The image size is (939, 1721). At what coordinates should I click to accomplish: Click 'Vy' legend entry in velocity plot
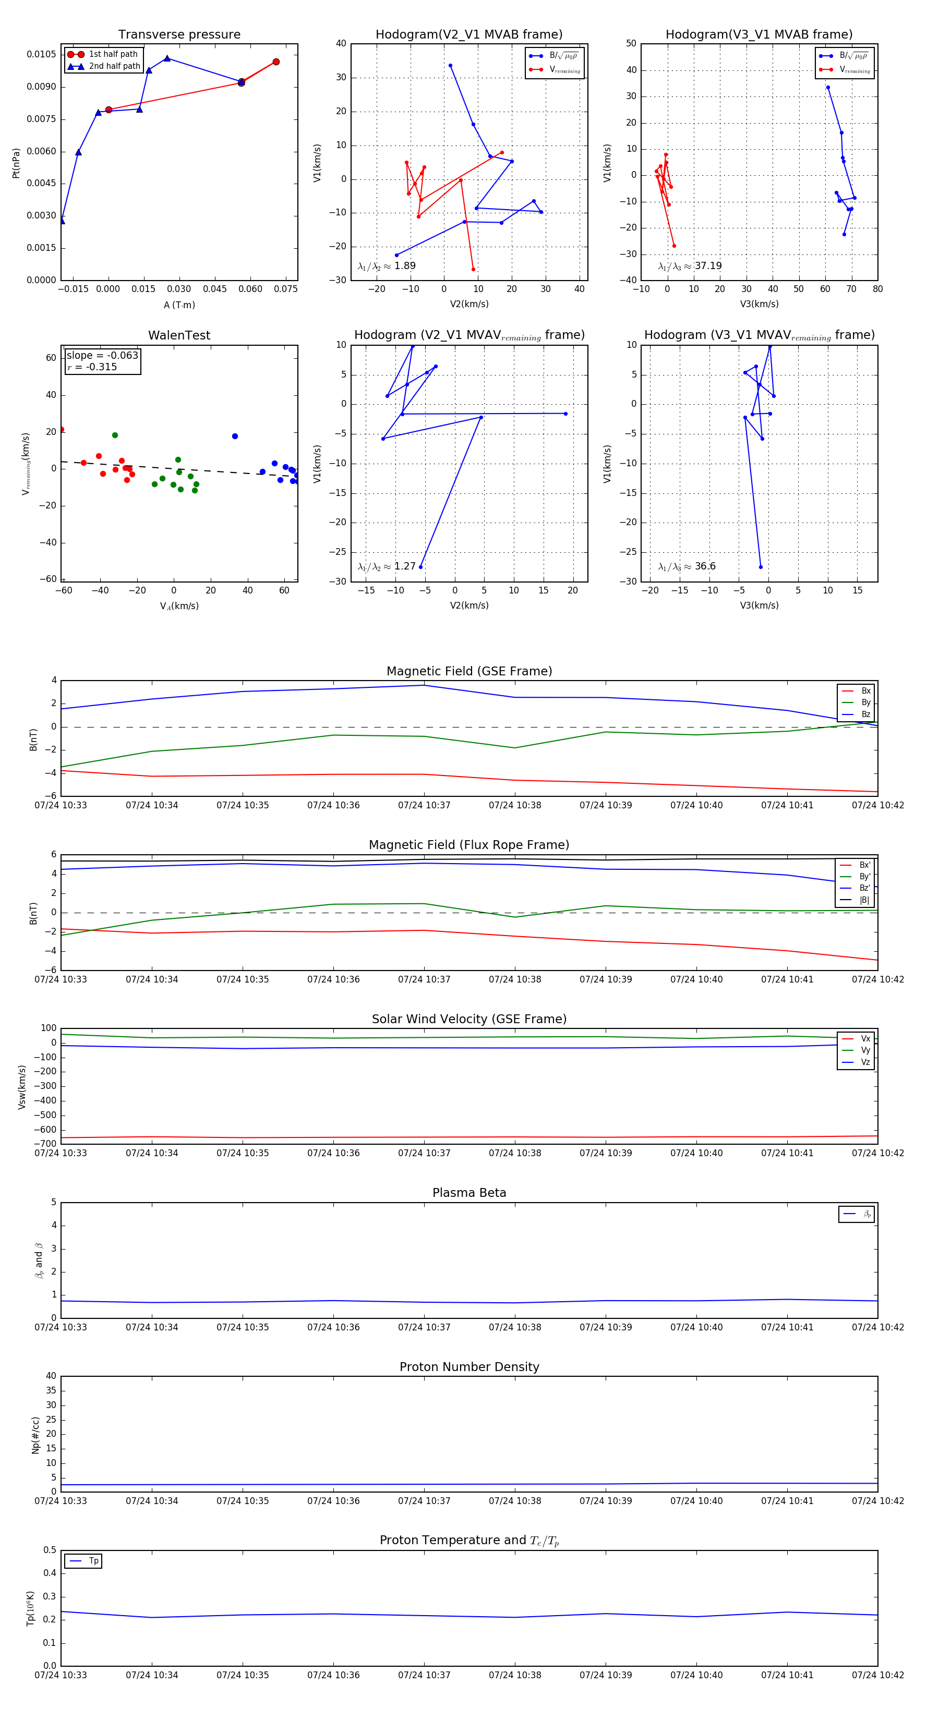[x=856, y=1050]
